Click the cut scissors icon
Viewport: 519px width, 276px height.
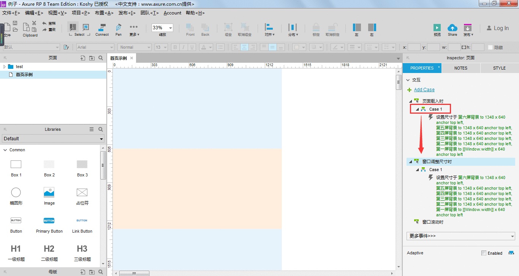[x=34, y=23]
